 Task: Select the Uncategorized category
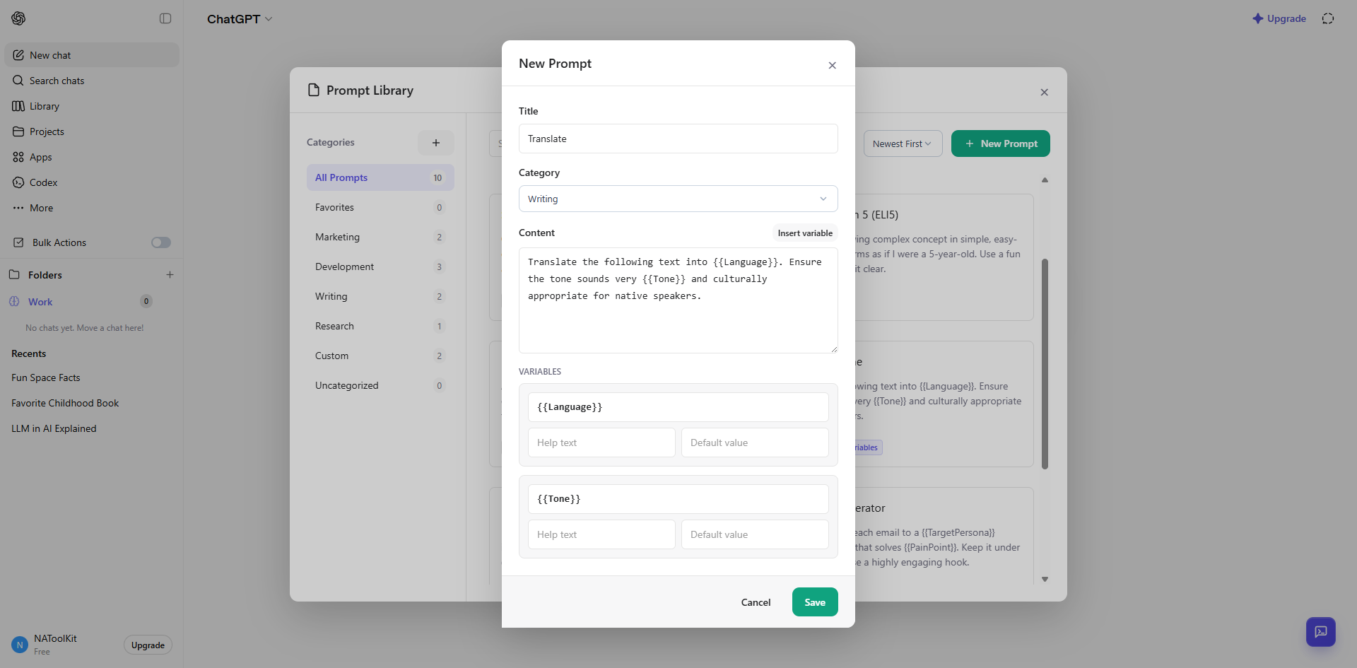380,385
